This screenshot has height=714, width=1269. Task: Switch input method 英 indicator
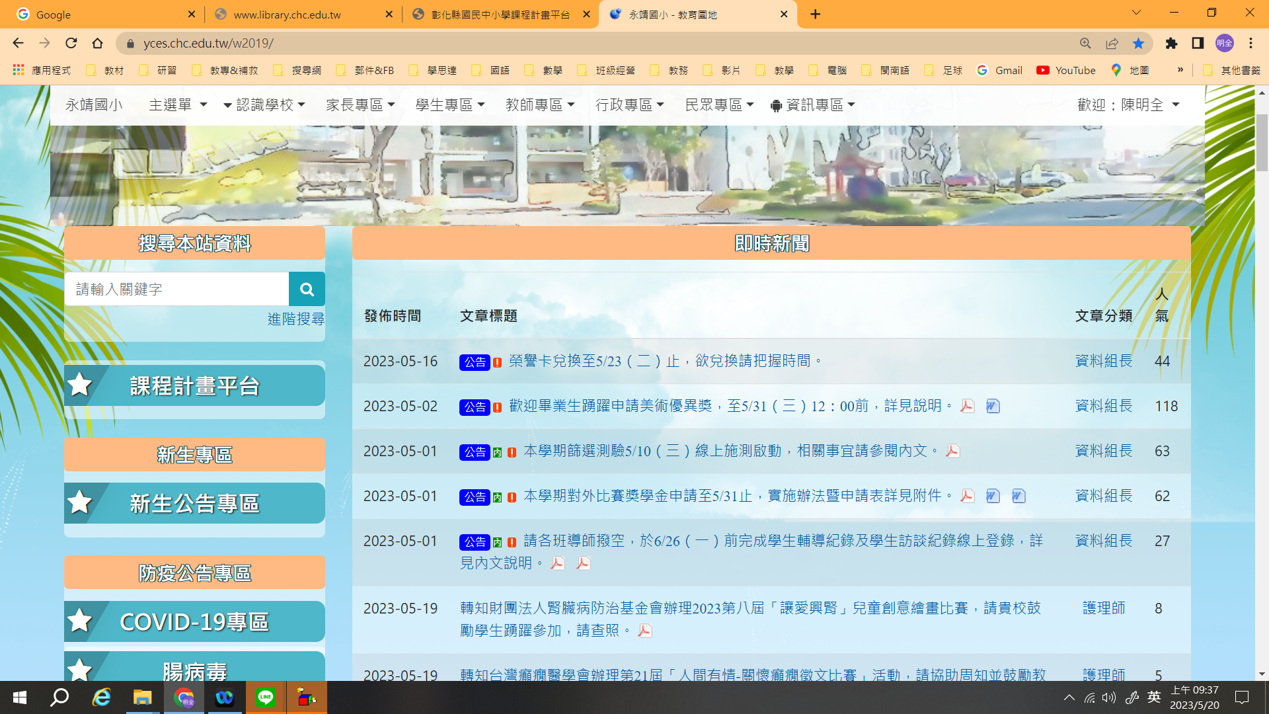coord(1154,697)
